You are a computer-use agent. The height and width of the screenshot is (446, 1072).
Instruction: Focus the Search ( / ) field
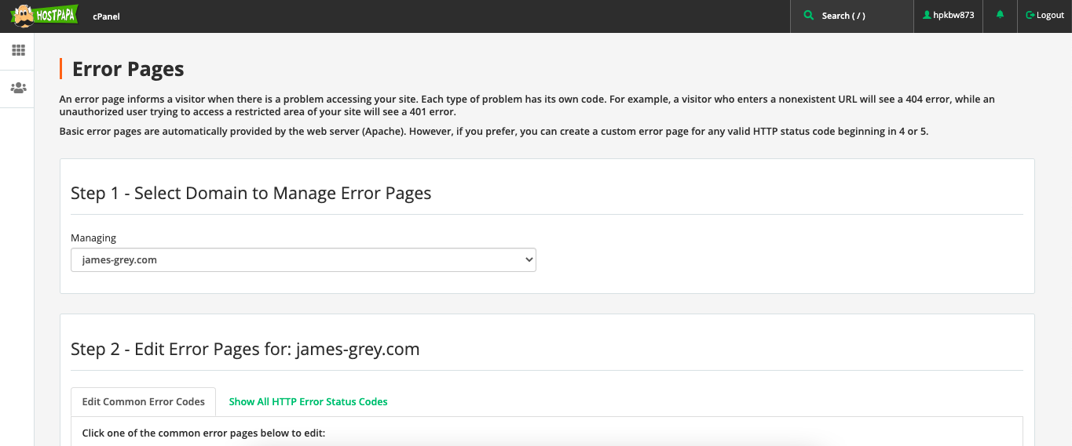pyautogui.click(x=852, y=16)
